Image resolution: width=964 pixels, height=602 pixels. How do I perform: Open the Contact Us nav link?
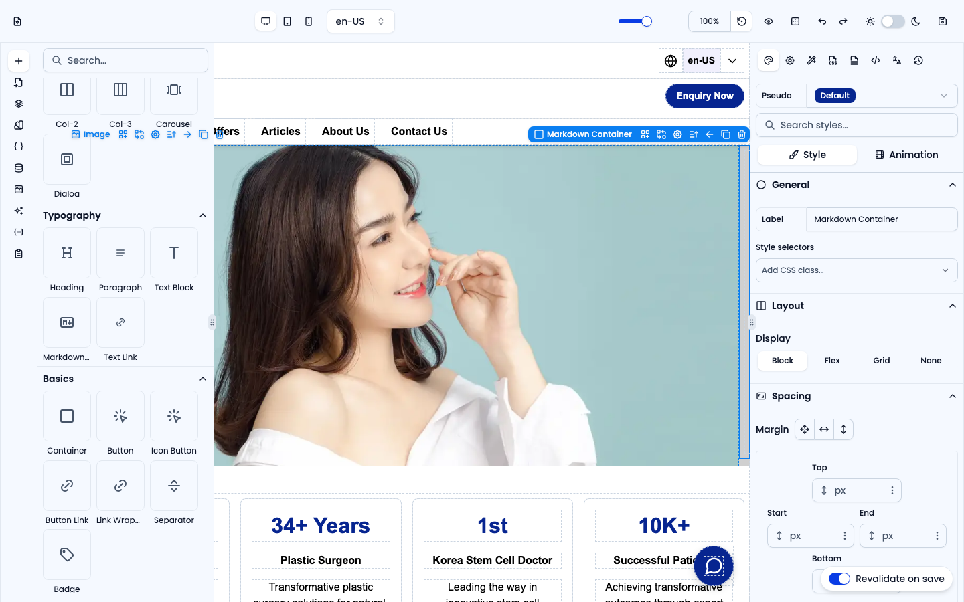click(419, 132)
